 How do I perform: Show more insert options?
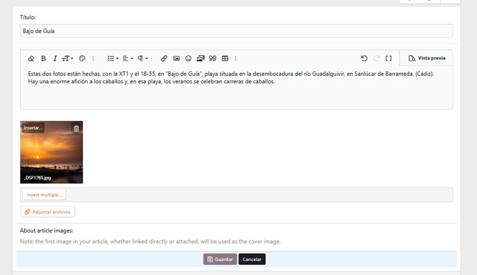click(235, 58)
